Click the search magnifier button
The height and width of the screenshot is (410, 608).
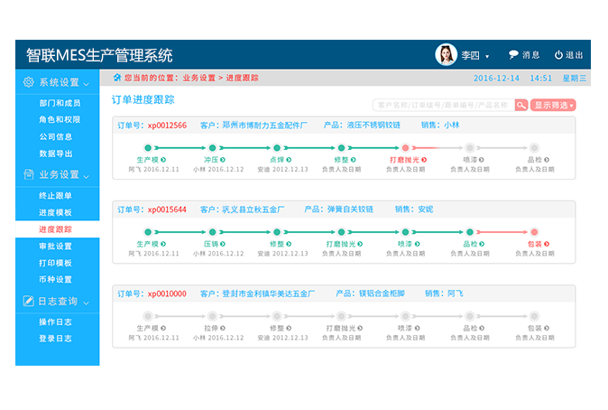521,105
